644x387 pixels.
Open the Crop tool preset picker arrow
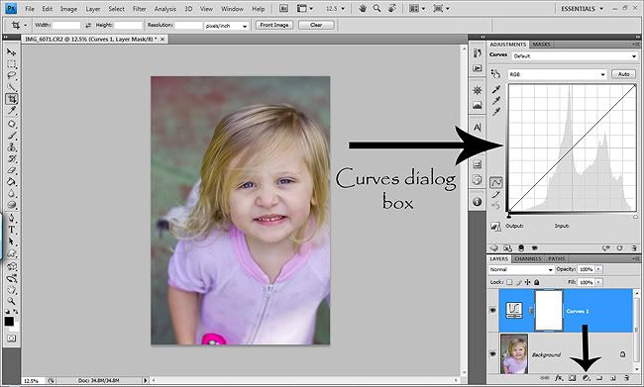[26, 26]
